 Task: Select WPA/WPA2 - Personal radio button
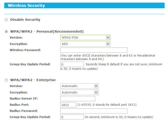6,32
